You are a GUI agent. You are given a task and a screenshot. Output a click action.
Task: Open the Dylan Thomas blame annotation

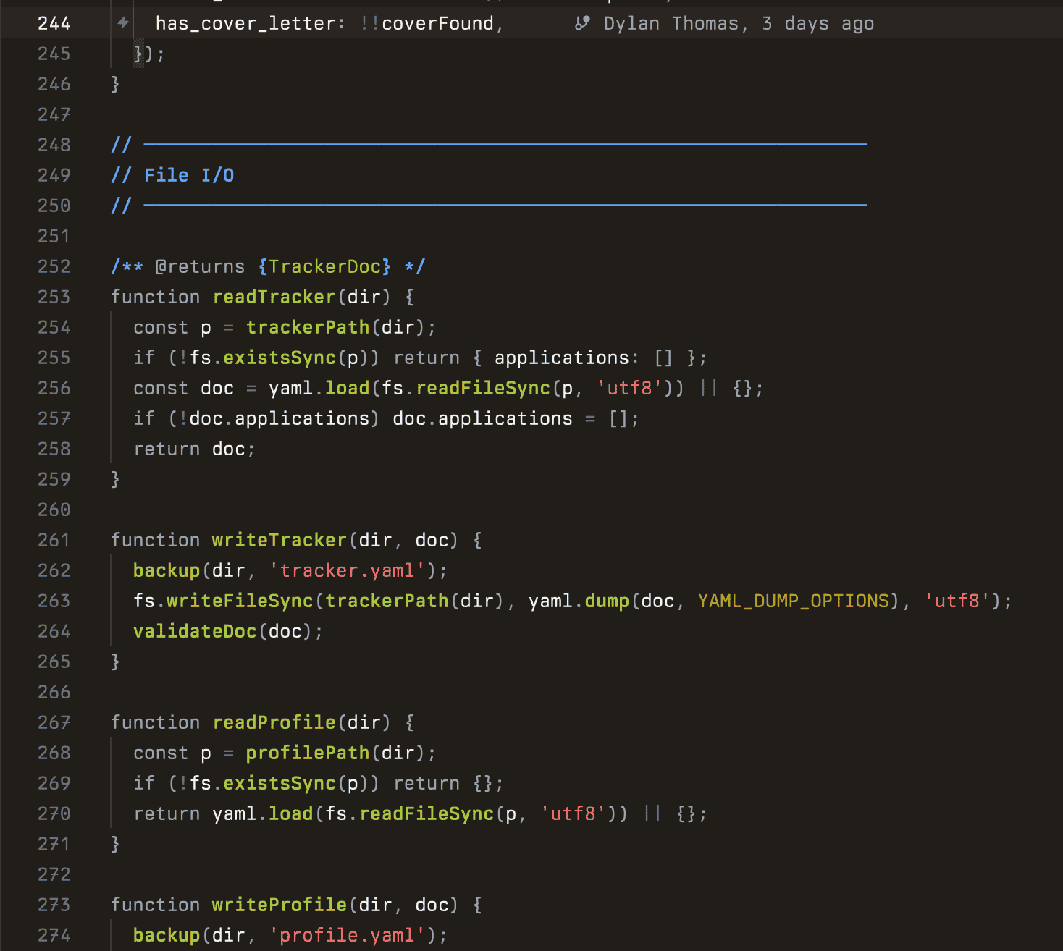pyautogui.click(x=739, y=24)
